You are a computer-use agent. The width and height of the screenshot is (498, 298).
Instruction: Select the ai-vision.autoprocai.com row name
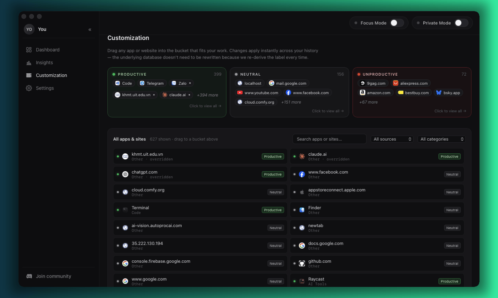[157, 226]
